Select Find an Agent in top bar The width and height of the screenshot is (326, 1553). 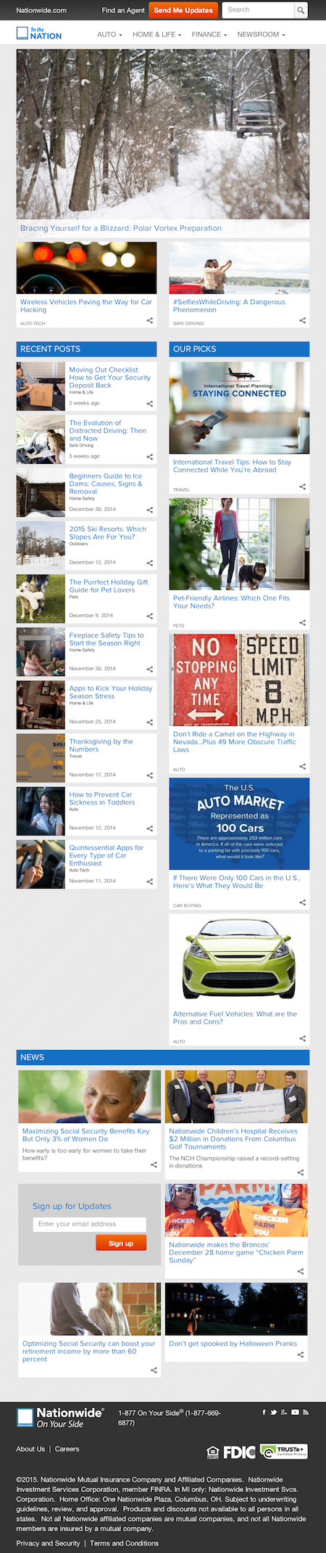[x=123, y=10]
